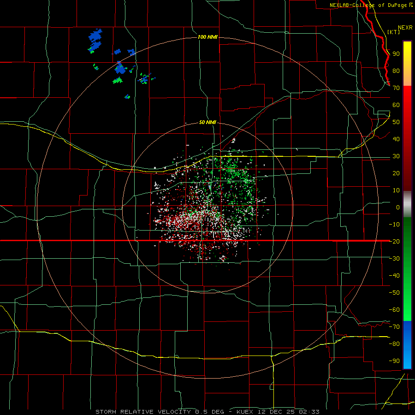The image size is (415, 415).
Task: Select the 20 velocity scale label
Action: [396, 173]
